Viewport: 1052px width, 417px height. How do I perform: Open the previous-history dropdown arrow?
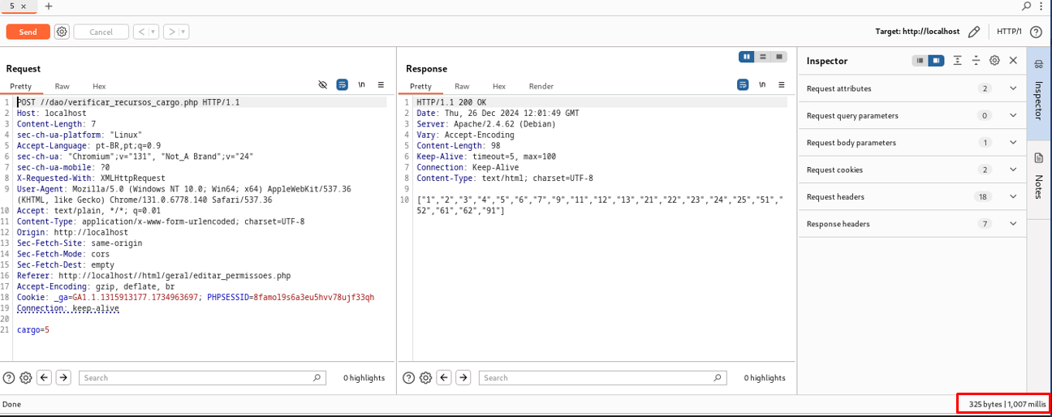point(153,32)
